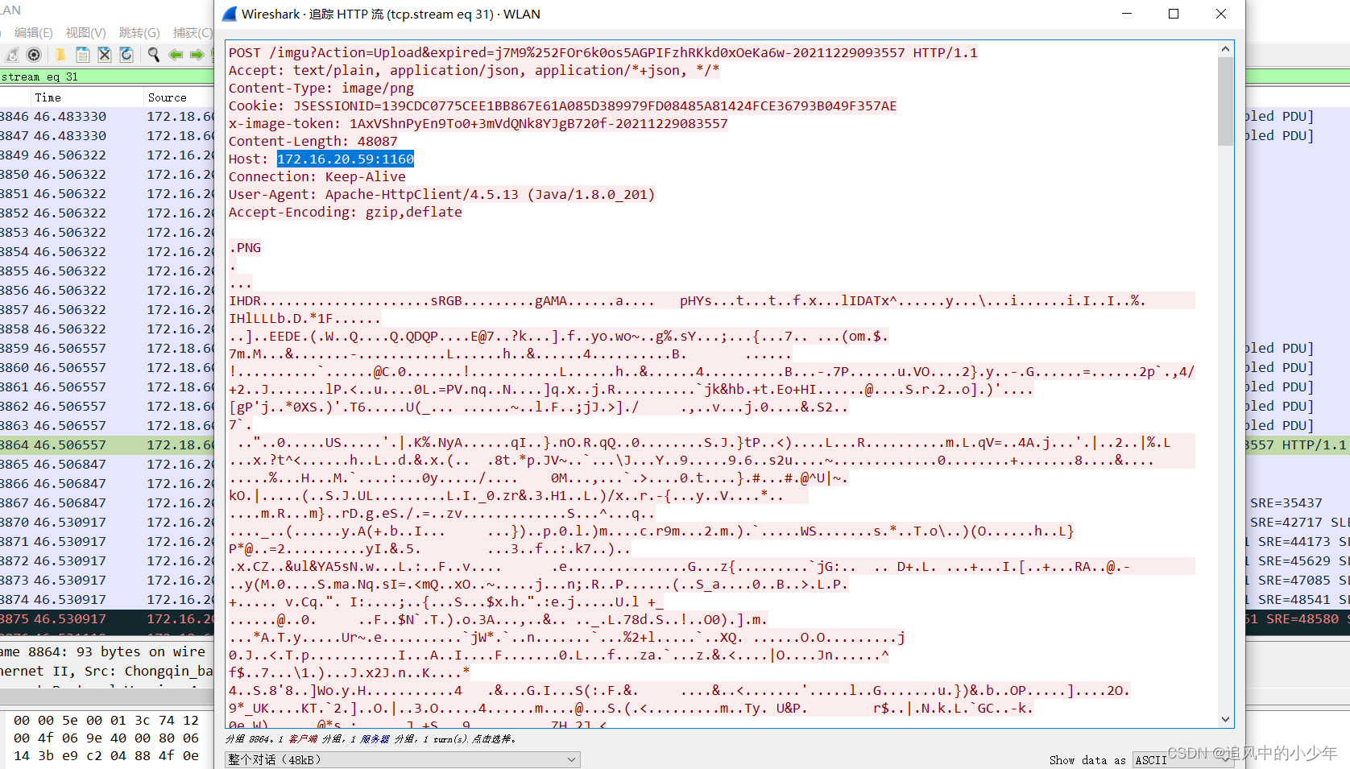
Task: Click the stream scrollbar down arrow
Action: click(x=1225, y=719)
